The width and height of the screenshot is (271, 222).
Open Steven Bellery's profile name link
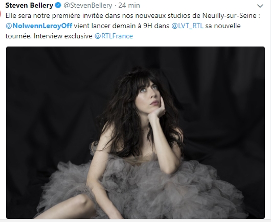click(x=29, y=5)
